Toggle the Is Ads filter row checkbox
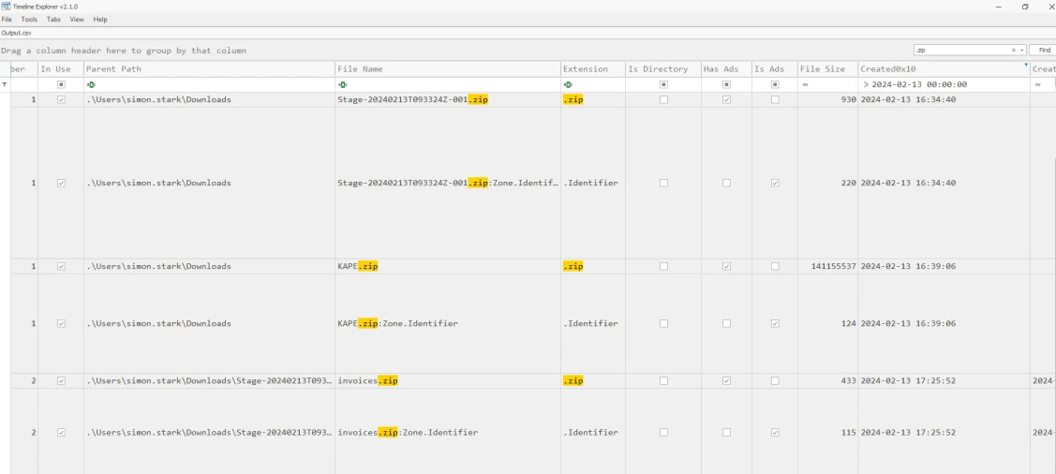 click(775, 85)
